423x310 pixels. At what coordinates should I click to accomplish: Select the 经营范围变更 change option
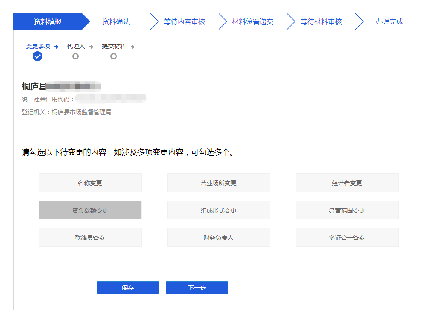[x=347, y=210]
